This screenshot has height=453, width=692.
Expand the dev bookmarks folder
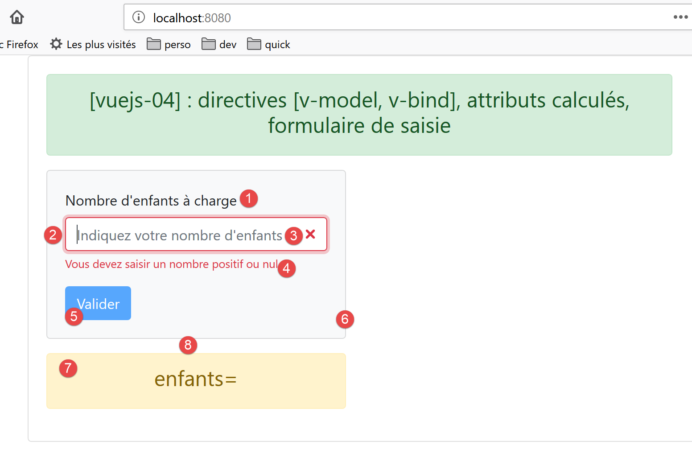point(219,45)
